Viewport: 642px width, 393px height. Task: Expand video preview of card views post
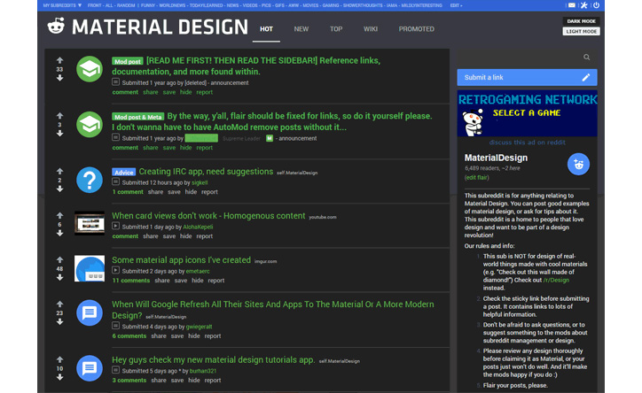pyautogui.click(x=116, y=226)
